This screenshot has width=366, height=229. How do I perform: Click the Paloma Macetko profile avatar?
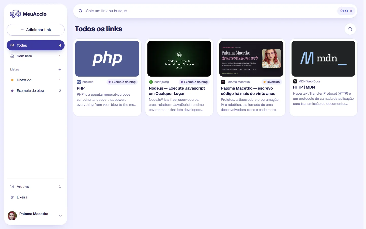click(12, 216)
